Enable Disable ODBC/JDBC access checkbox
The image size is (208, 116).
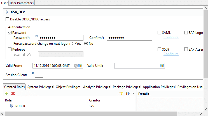tap(7, 19)
